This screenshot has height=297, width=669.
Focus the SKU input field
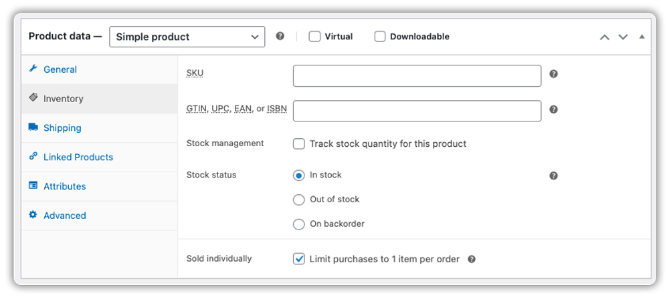417,75
